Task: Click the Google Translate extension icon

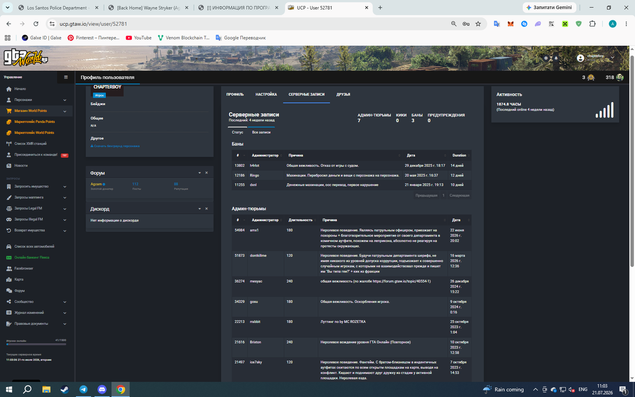Action: coord(497,24)
